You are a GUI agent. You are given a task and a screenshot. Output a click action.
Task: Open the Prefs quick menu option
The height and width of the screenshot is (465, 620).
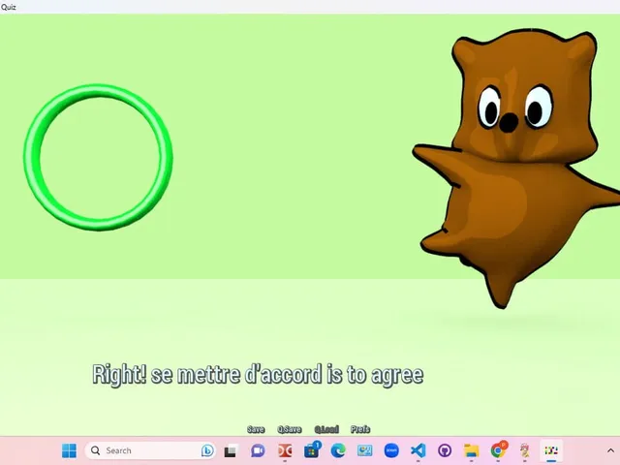[360, 429]
